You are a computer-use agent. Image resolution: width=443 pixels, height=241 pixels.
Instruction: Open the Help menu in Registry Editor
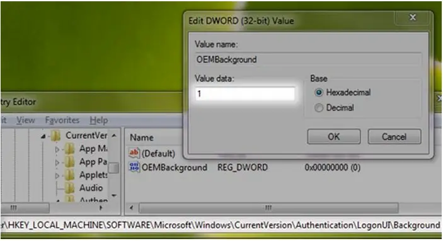(99, 120)
